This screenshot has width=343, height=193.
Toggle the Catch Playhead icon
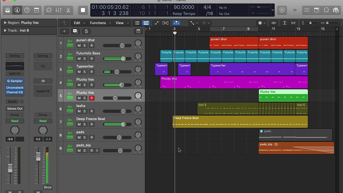point(176,23)
